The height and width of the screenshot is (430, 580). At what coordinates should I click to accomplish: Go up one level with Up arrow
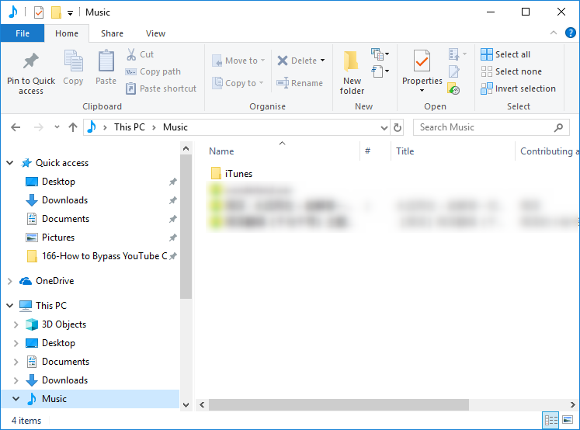73,127
